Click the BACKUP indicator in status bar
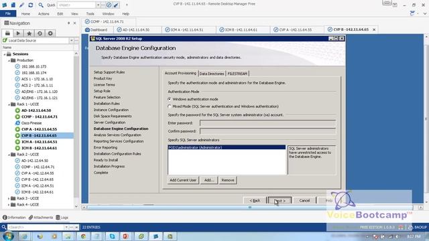The image size is (429, 241). coord(418,227)
